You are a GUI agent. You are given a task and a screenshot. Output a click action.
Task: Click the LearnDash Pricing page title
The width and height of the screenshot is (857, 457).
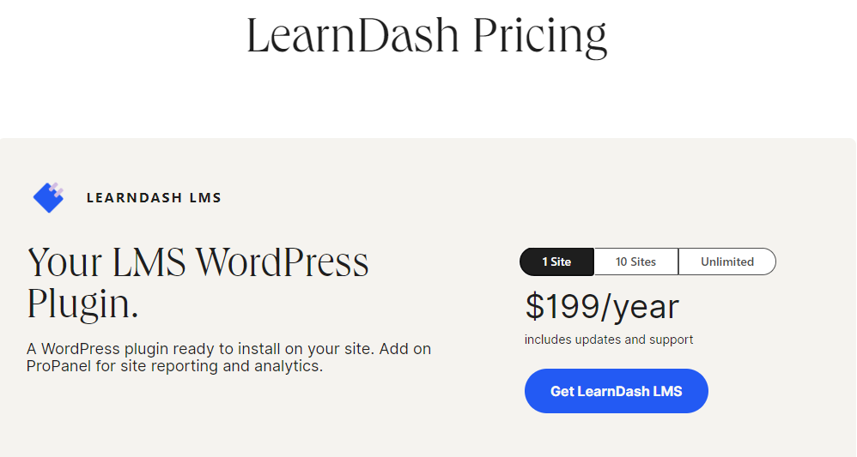pos(427,37)
